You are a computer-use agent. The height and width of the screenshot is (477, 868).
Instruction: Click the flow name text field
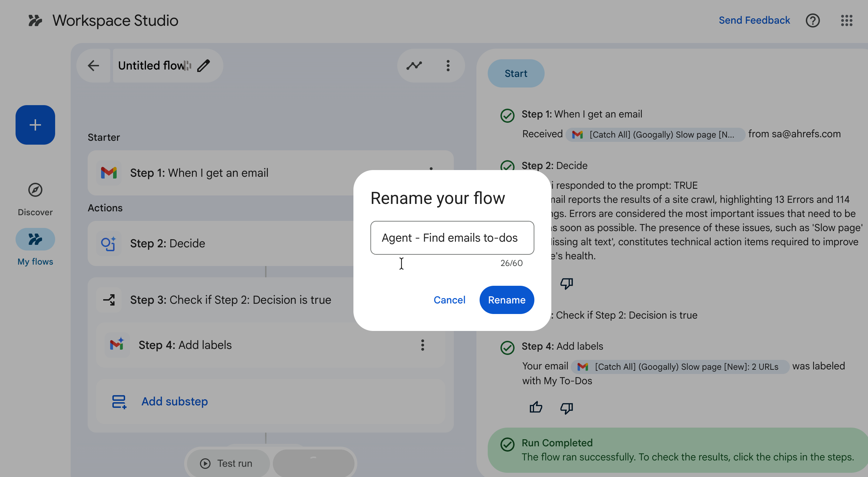[x=452, y=238]
